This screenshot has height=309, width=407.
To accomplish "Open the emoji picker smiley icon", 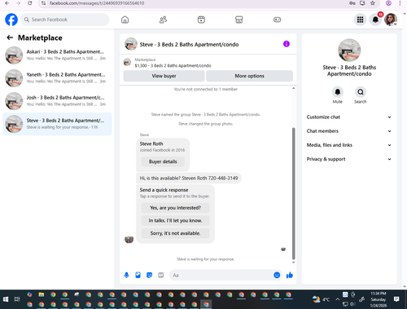I will (277, 275).
